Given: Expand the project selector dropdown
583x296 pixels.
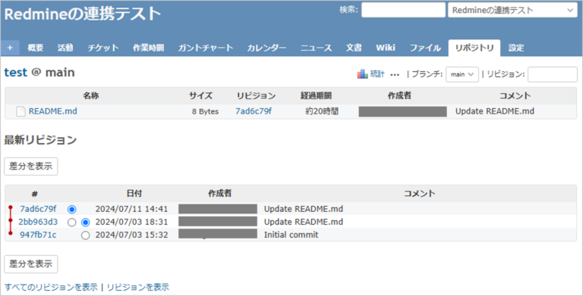Looking at the screenshot, I should pos(512,11).
